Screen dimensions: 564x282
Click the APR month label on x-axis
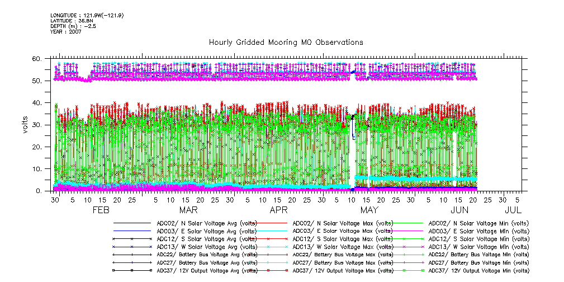click(x=278, y=210)
